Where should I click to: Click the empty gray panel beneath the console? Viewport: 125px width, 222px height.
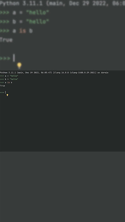coord(62,187)
